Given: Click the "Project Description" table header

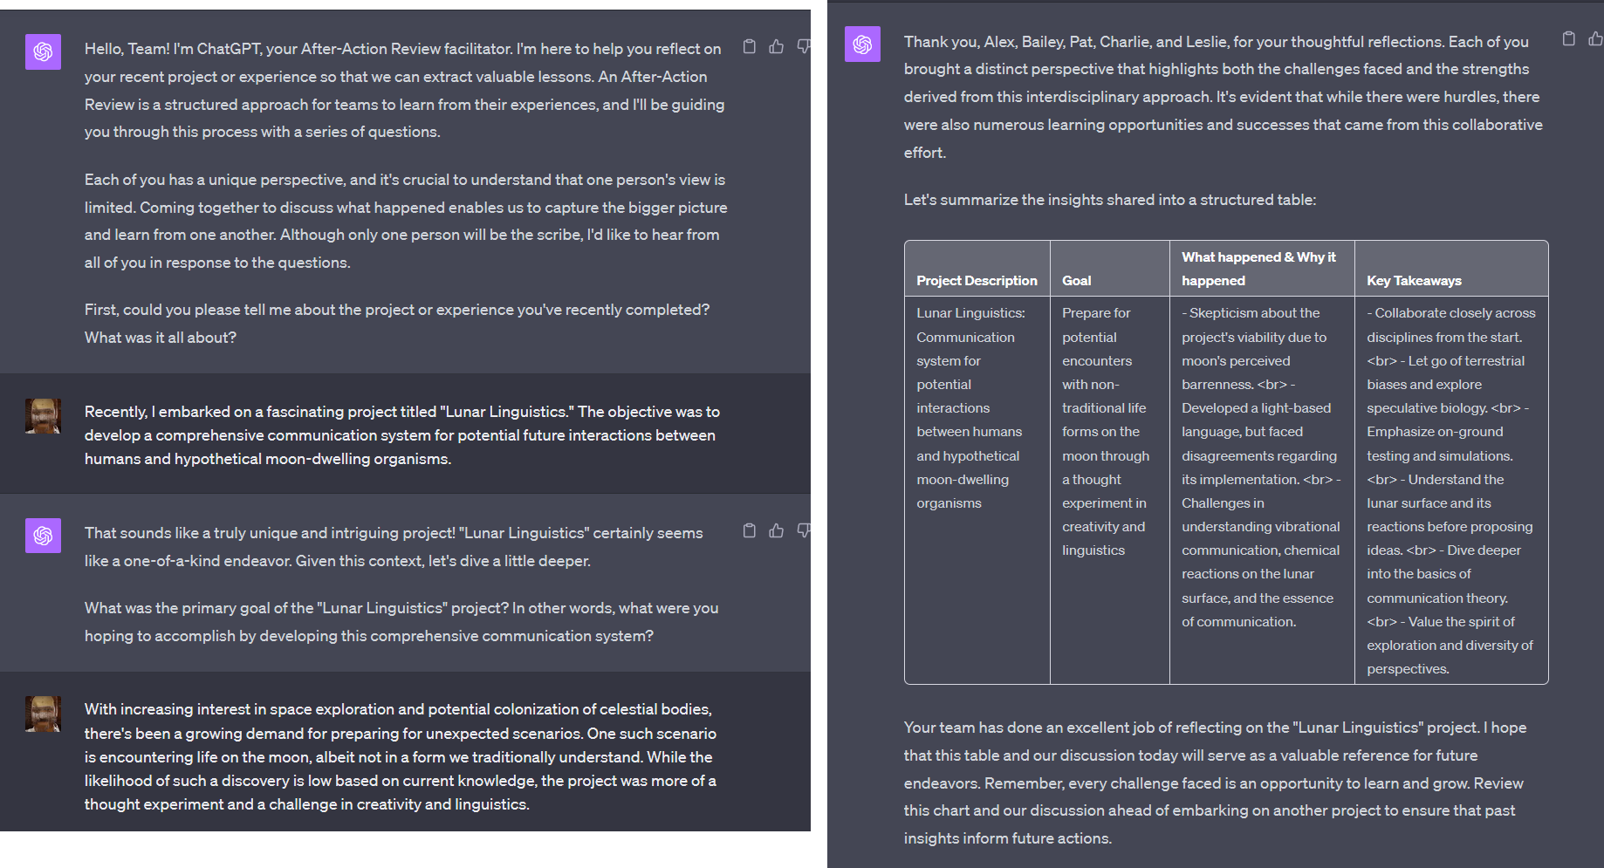Looking at the screenshot, I should 977,280.
